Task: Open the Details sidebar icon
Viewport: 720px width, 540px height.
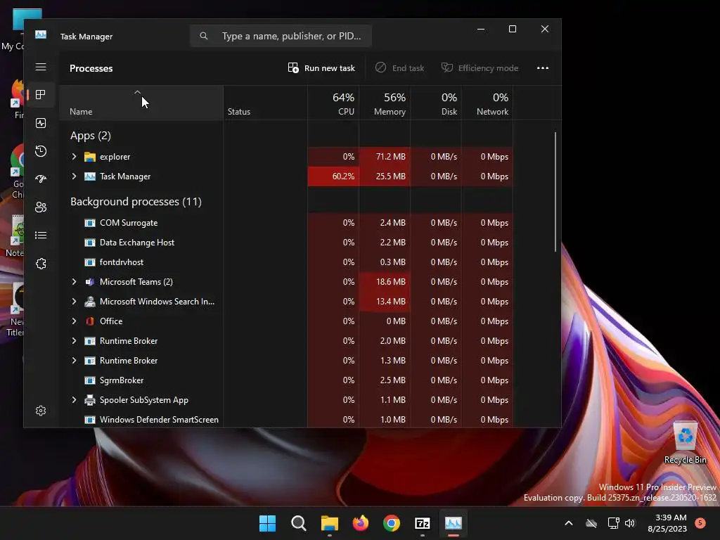Action: (x=41, y=235)
